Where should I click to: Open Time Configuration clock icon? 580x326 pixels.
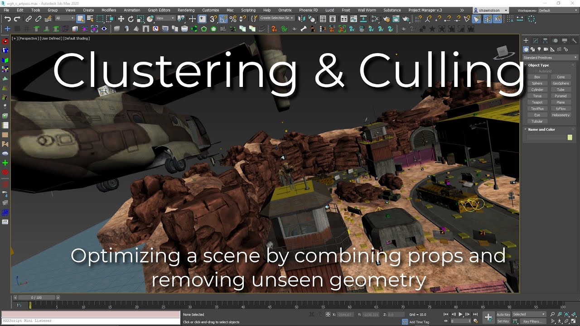click(476, 321)
